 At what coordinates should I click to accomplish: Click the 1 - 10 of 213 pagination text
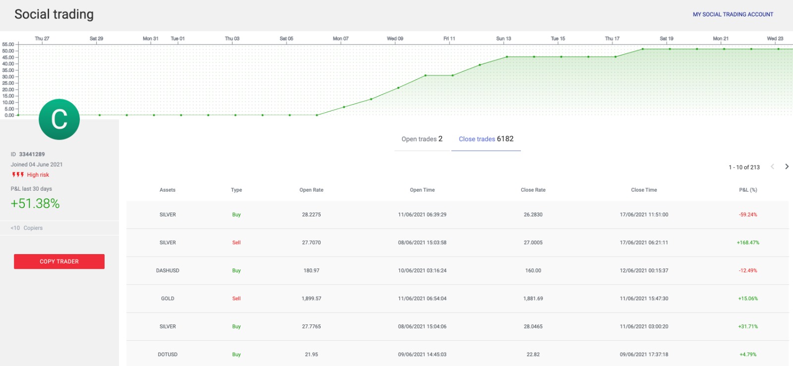(744, 167)
